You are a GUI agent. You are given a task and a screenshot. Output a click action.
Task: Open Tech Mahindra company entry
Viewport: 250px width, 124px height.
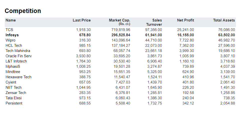coord(18,51)
